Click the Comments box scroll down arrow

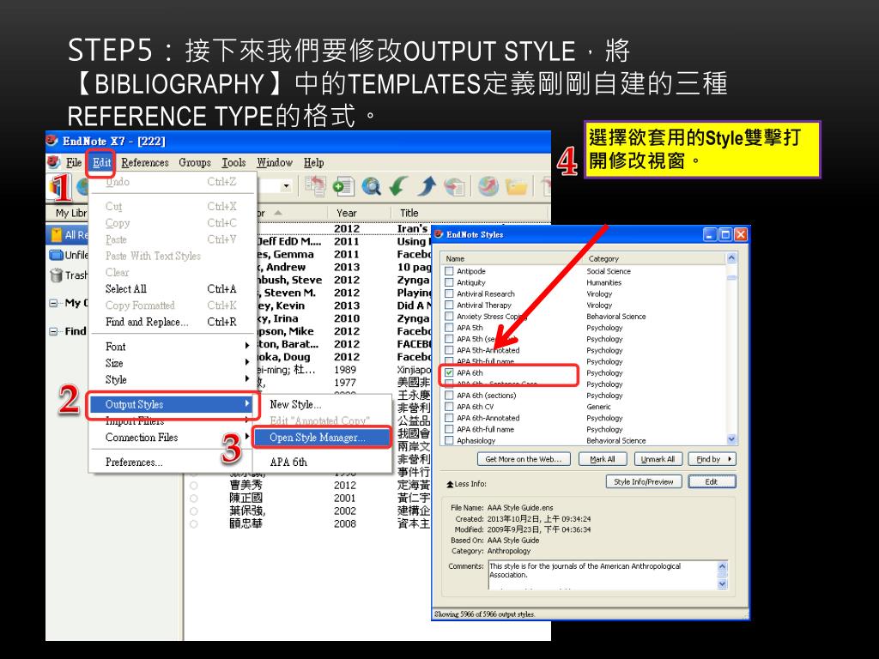[722, 583]
